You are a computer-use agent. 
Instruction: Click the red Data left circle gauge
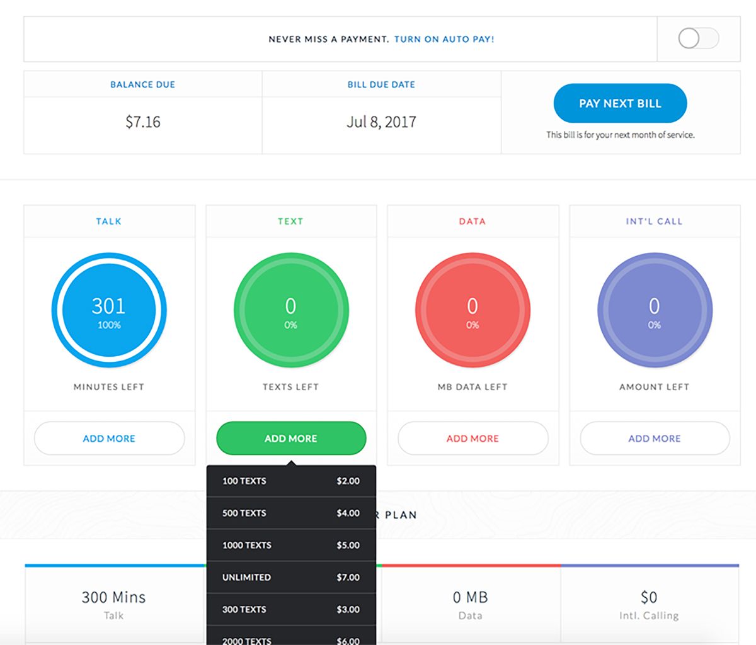pyautogui.click(x=472, y=310)
